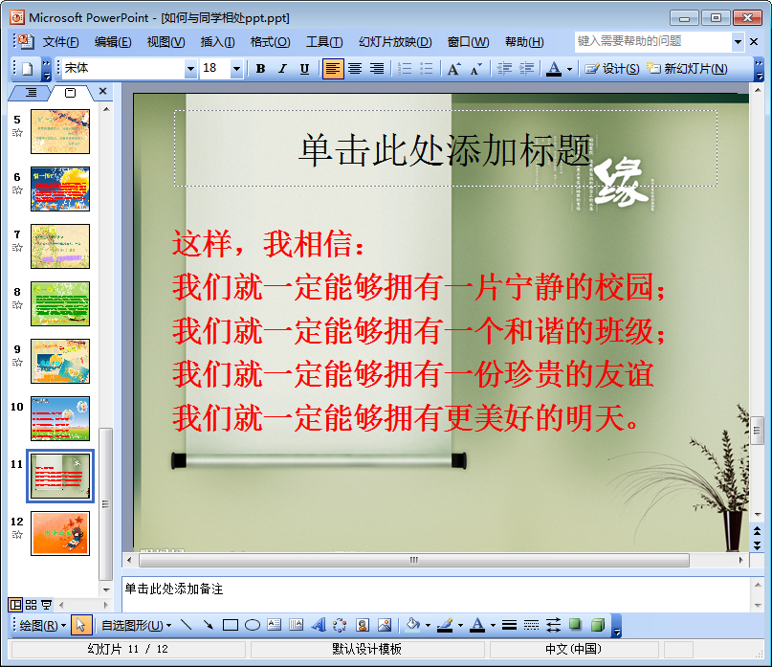
Task: Open the 格式(O) menu
Action: tap(271, 42)
